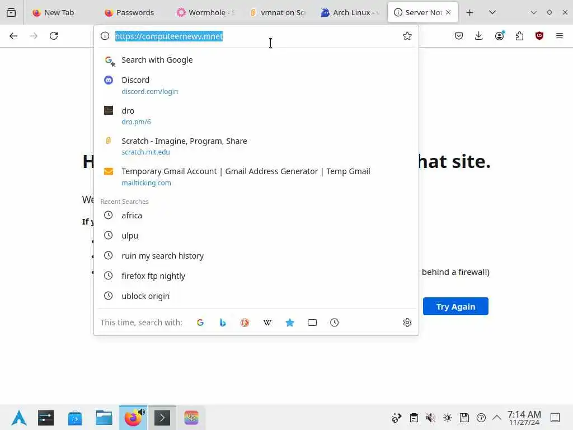Open the removable disk tray icon
The image size is (573, 430).
tap(464, 418)
